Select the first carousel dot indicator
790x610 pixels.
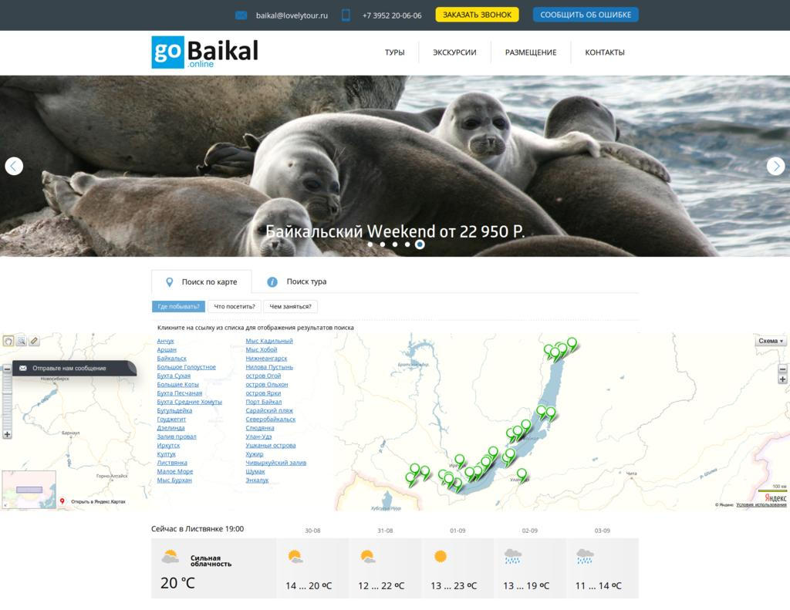[x=370, y=244]
